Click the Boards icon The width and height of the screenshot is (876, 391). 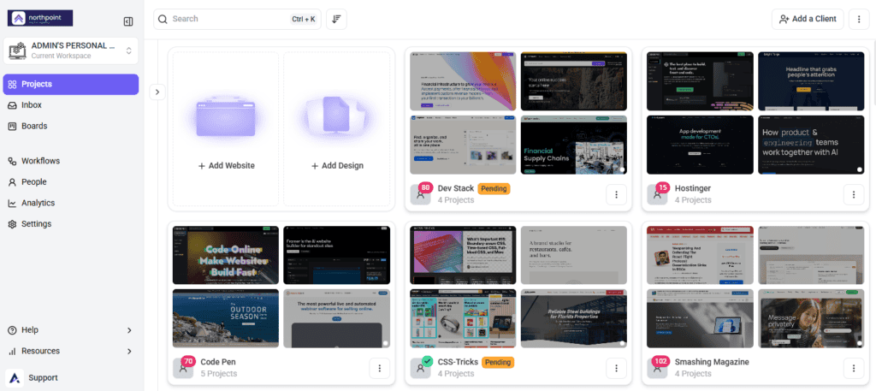[x=12, y=127]
